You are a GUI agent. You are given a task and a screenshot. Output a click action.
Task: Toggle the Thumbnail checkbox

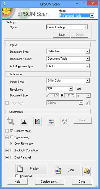point(17,176)
